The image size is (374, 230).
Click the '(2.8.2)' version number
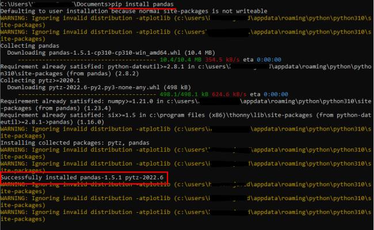(x=127, y=74)
